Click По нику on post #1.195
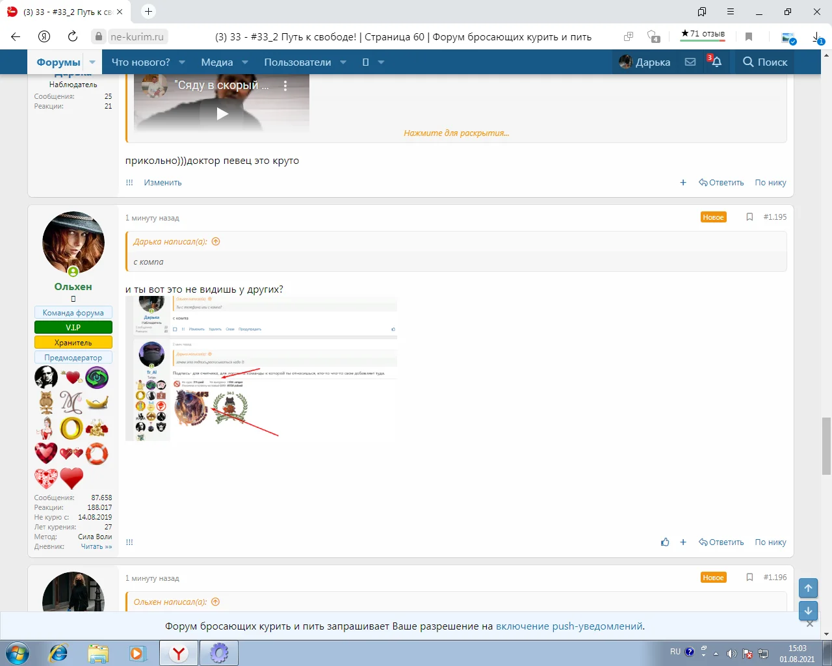The width and height of the screenshot is (832, 666). click(x=770, y=542)
